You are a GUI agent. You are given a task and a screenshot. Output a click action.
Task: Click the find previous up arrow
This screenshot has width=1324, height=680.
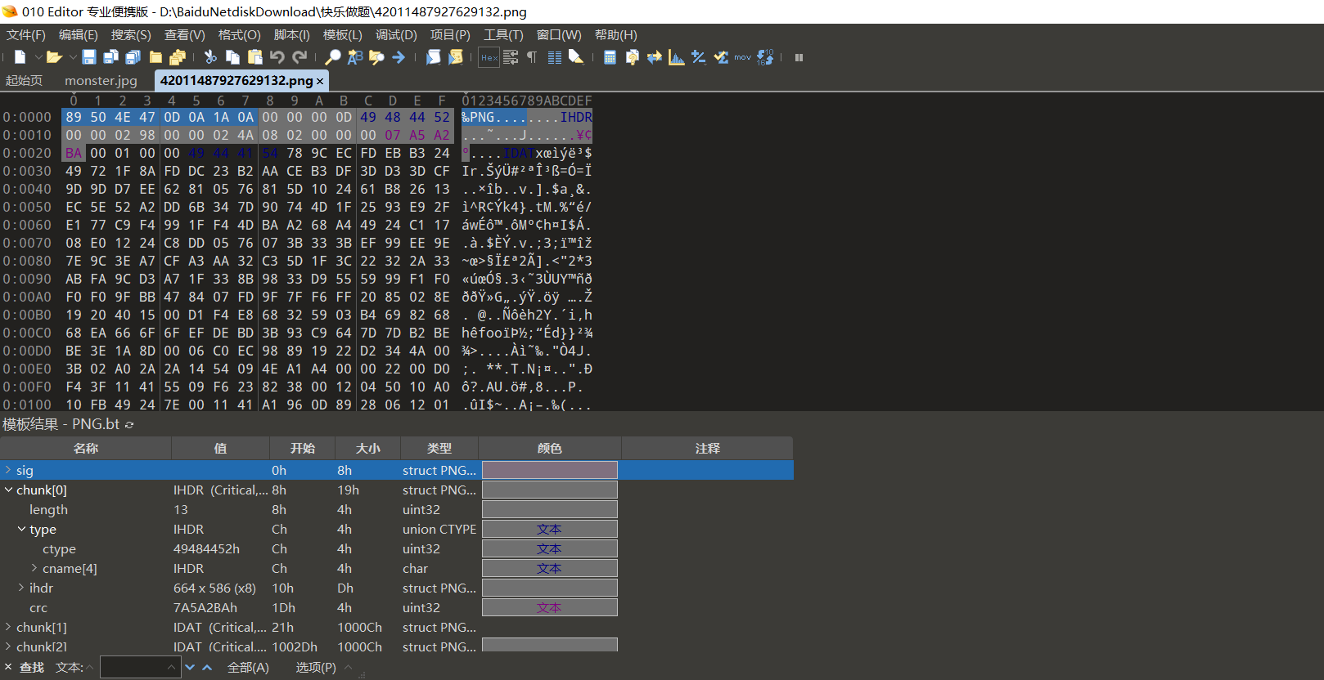[x=208, y=668]
